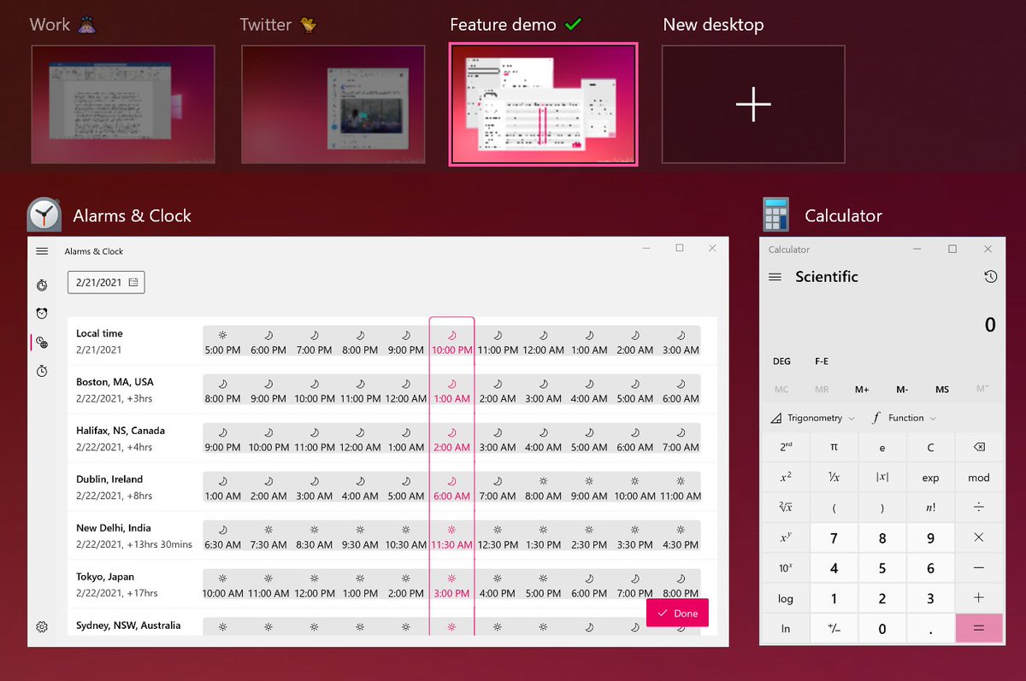Viewport: 1026px width, 681px height.
Task: Click the exp key
Action: point(930,478)
